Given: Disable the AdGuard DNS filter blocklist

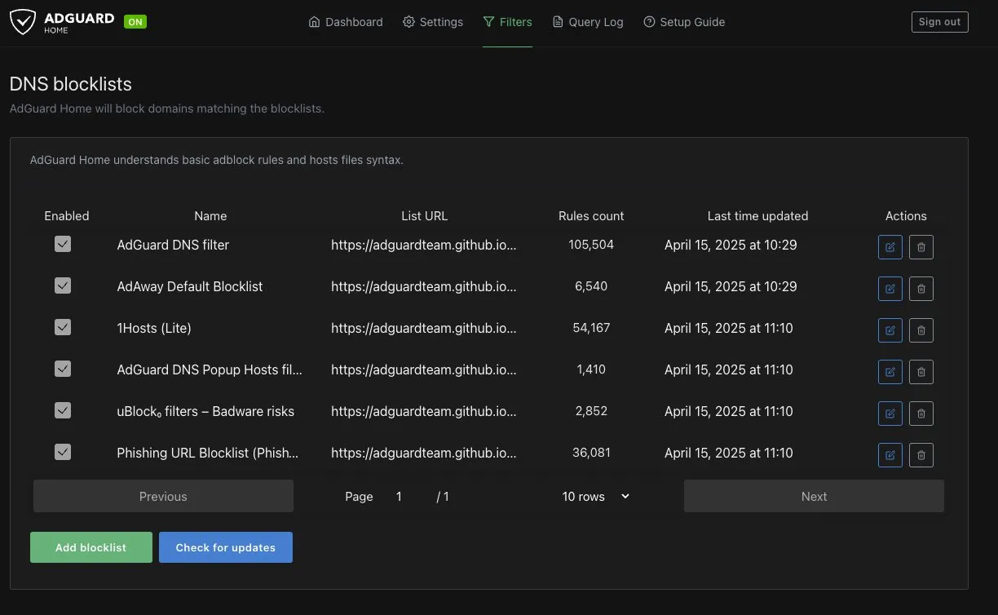Looking at the screenshot, I should [x=63, y=244].
